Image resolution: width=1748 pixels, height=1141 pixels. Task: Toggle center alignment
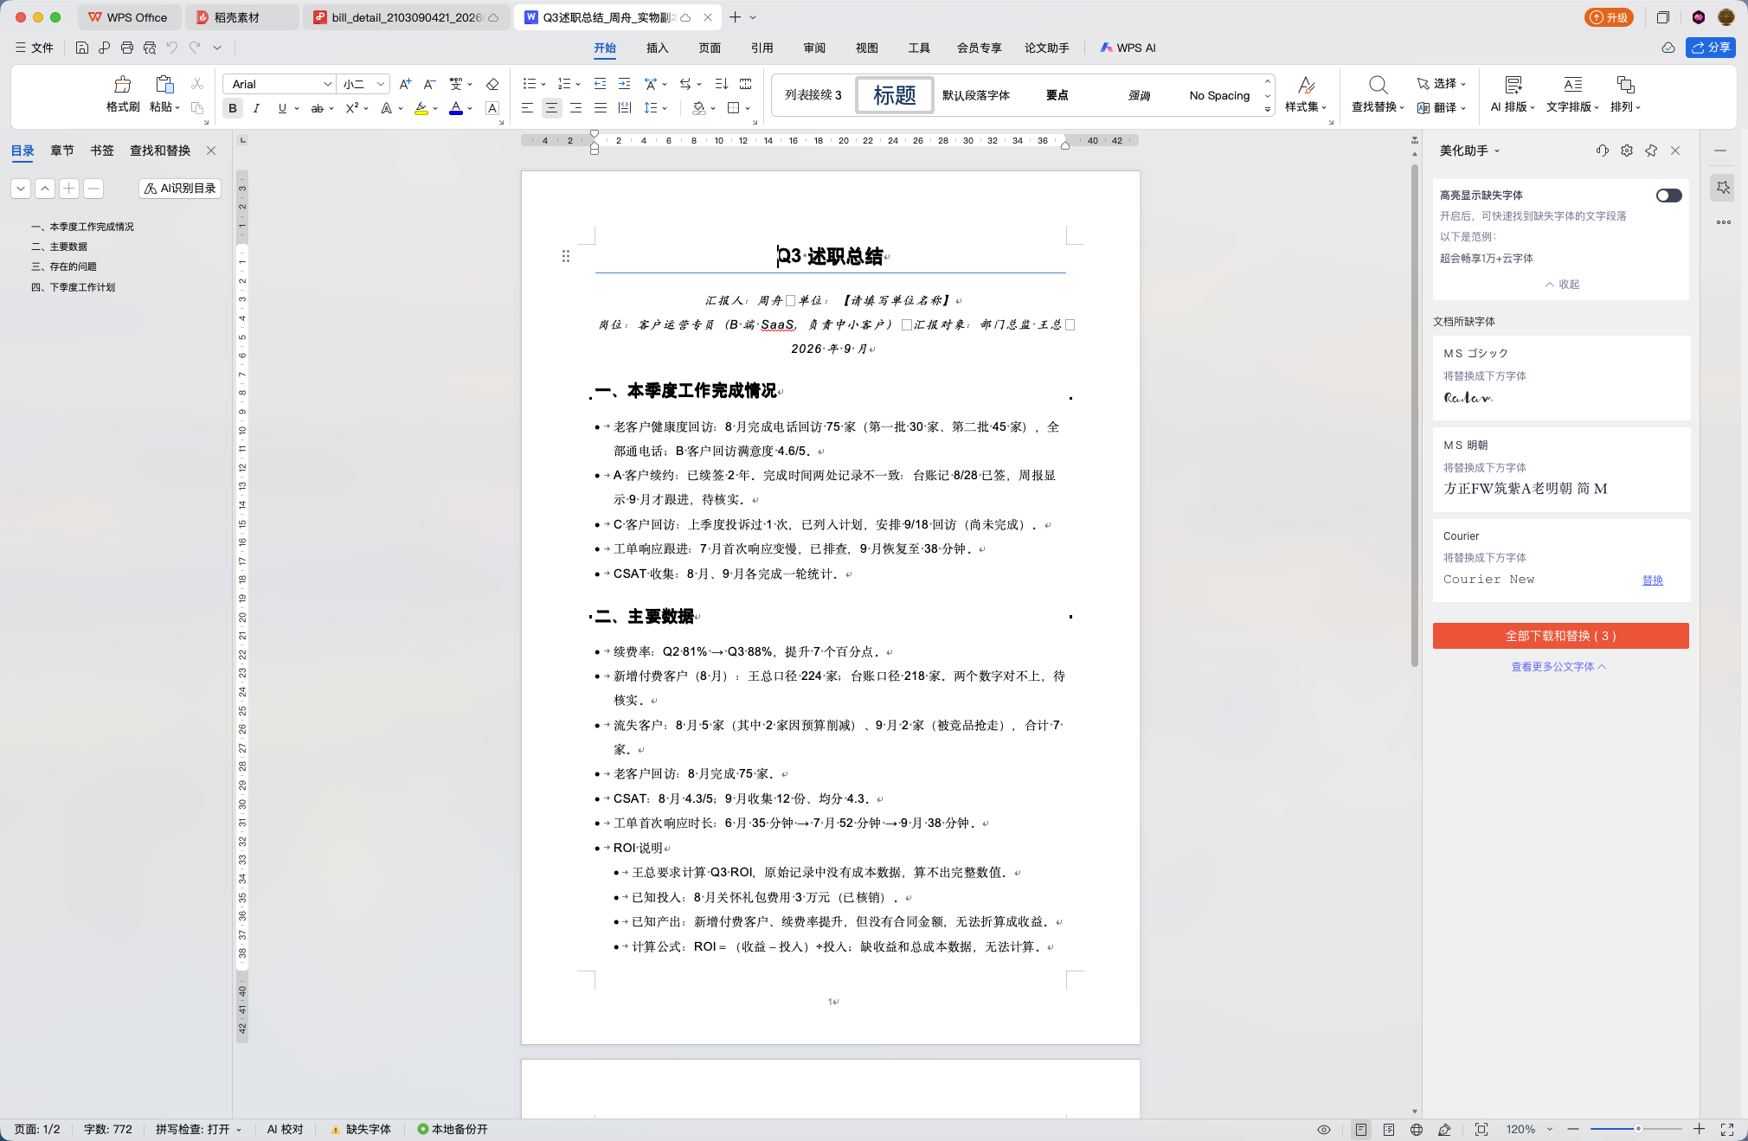[551, 108]
